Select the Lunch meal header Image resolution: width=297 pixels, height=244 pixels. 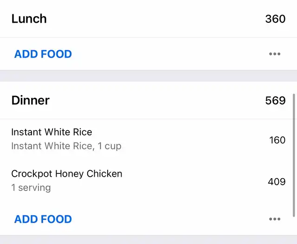(29, 19)
